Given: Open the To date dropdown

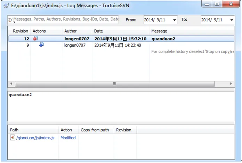Looking at the screenshot, I should pos(232,20).
